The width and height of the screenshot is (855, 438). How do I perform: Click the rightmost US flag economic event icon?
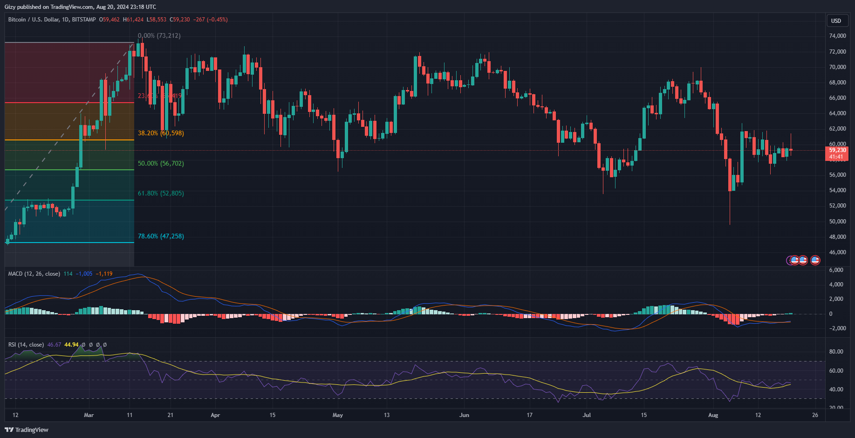pos(815,260)
